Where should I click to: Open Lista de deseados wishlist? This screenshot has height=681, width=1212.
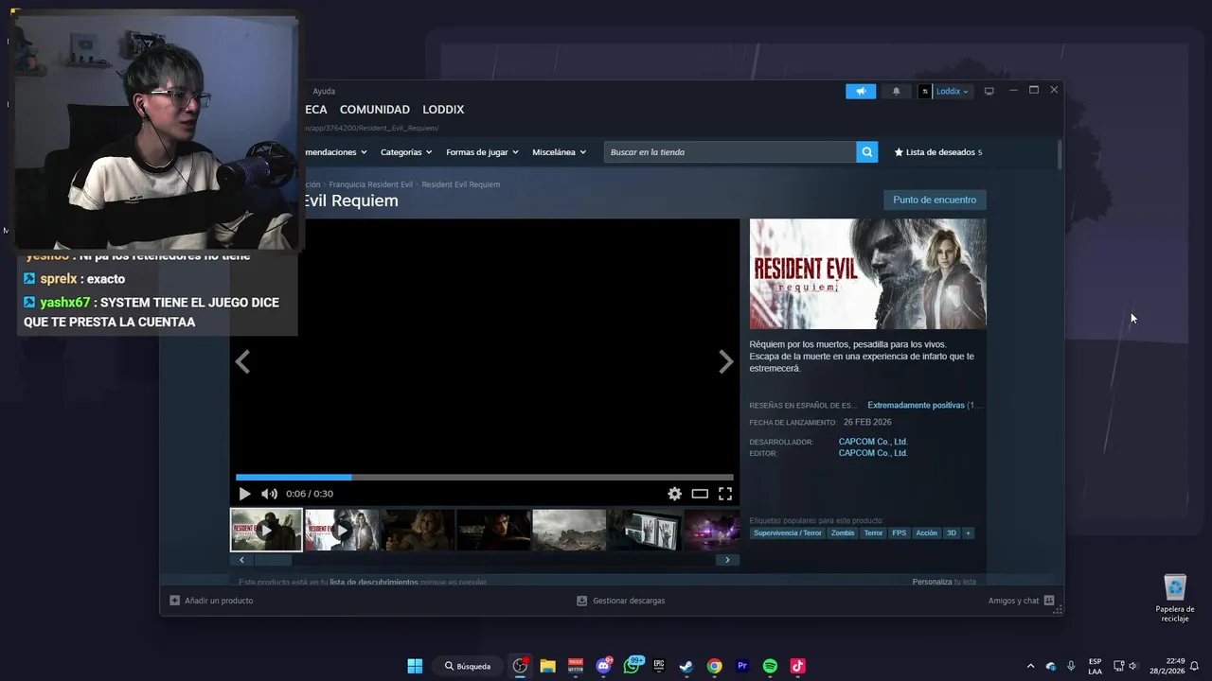coord(937,152)
